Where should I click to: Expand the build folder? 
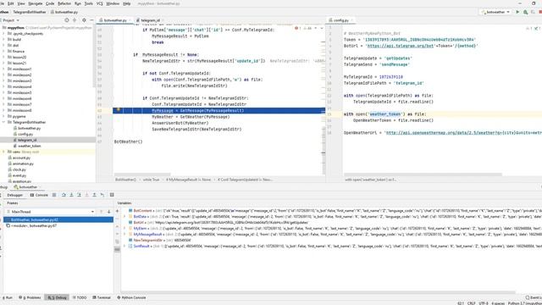(x=3, y=40)
